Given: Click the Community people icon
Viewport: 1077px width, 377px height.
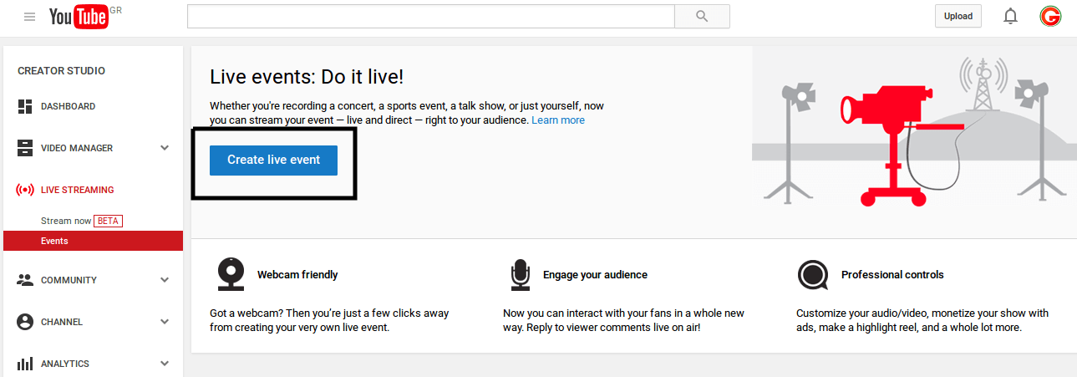Looking at the screenshot, I should (25, 280).
